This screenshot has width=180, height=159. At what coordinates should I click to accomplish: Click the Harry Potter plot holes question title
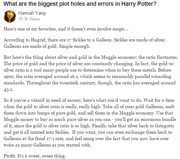[80, 4]
